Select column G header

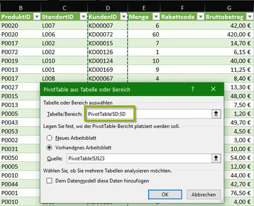point(229,8)
